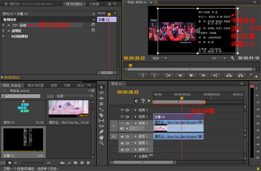Expand the 透明度 effect properties
Screen dimensions: 261x171
pos(3,31)
